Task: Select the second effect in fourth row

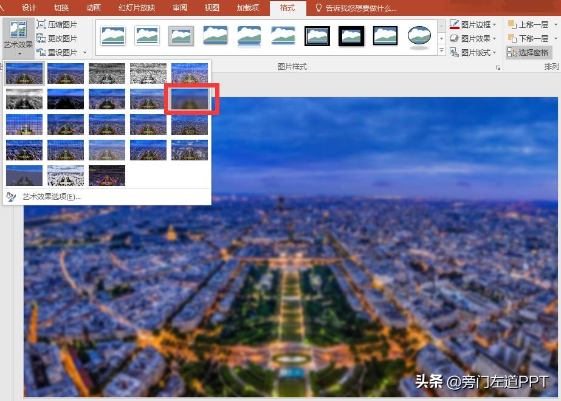Action: click(66, 150)
